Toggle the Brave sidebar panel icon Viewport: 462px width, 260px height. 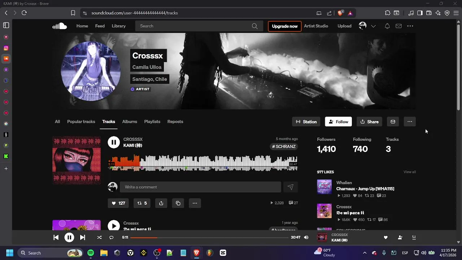pyautogui.click(x=6, y=25)
